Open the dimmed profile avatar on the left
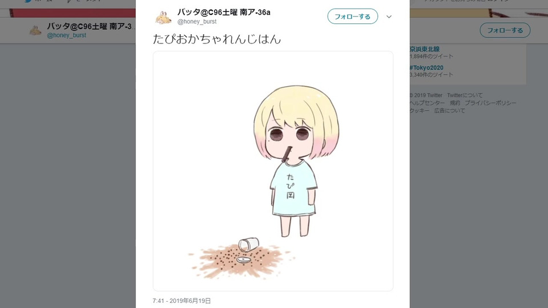 [x=35, y=30]
